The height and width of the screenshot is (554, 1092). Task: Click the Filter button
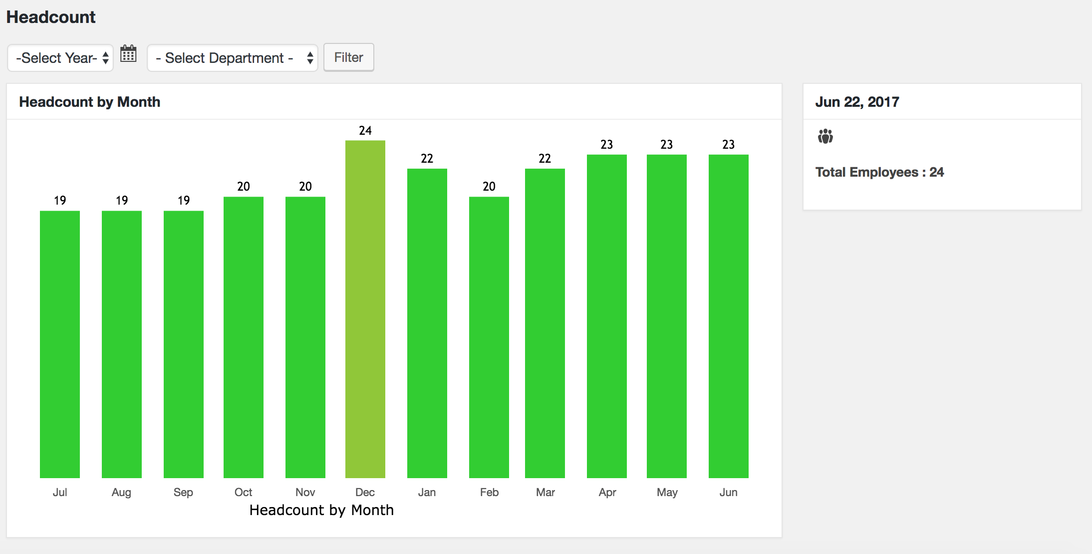point(349,58)
